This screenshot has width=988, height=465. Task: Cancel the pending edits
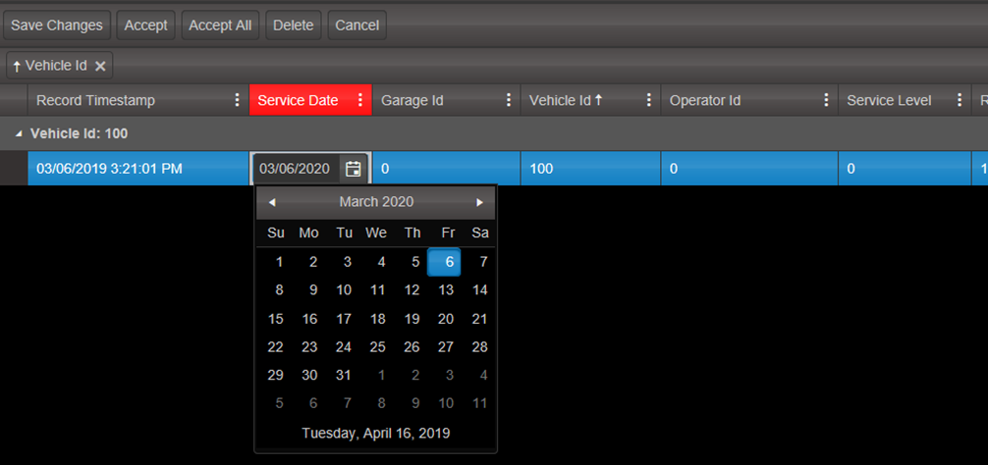(x=357, y=26)
